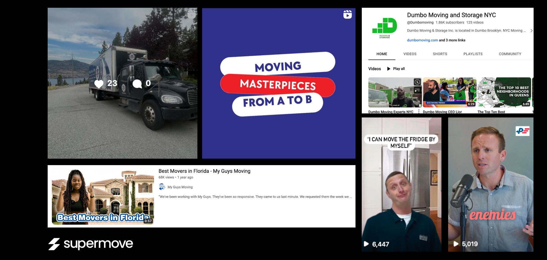
Task: Click the 'We've been working with My Guys' description
Action: 255,197
